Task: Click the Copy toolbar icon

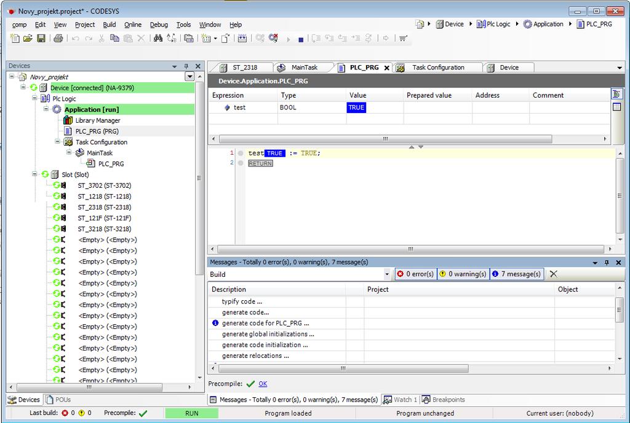Action: point(114,38)
